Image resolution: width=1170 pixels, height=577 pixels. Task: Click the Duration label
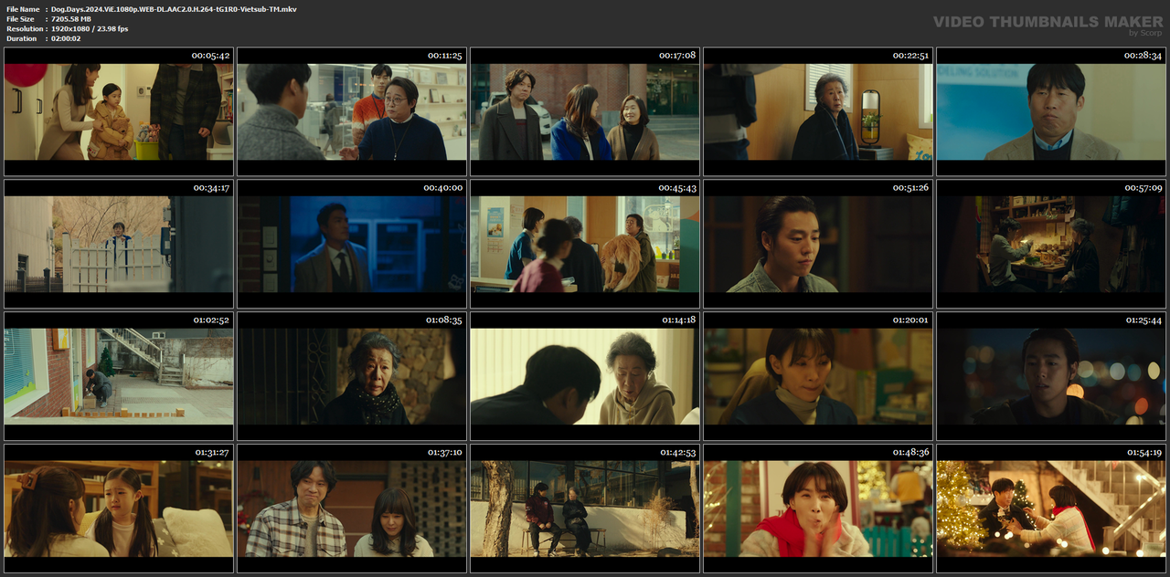pyautogui.click(x=21, y=39)
